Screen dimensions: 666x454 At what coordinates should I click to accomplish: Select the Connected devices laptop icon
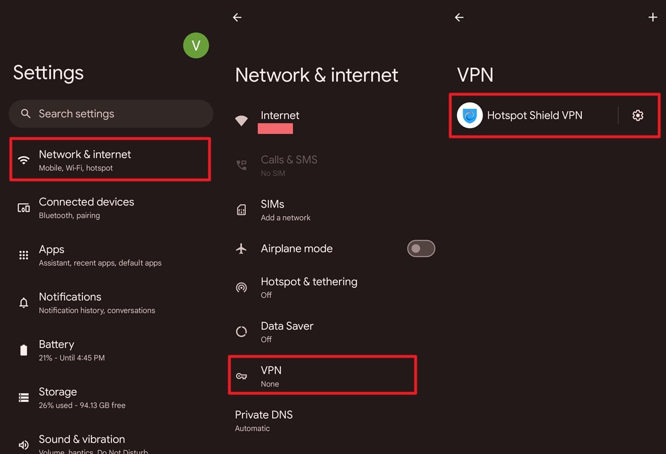(23, 207)
